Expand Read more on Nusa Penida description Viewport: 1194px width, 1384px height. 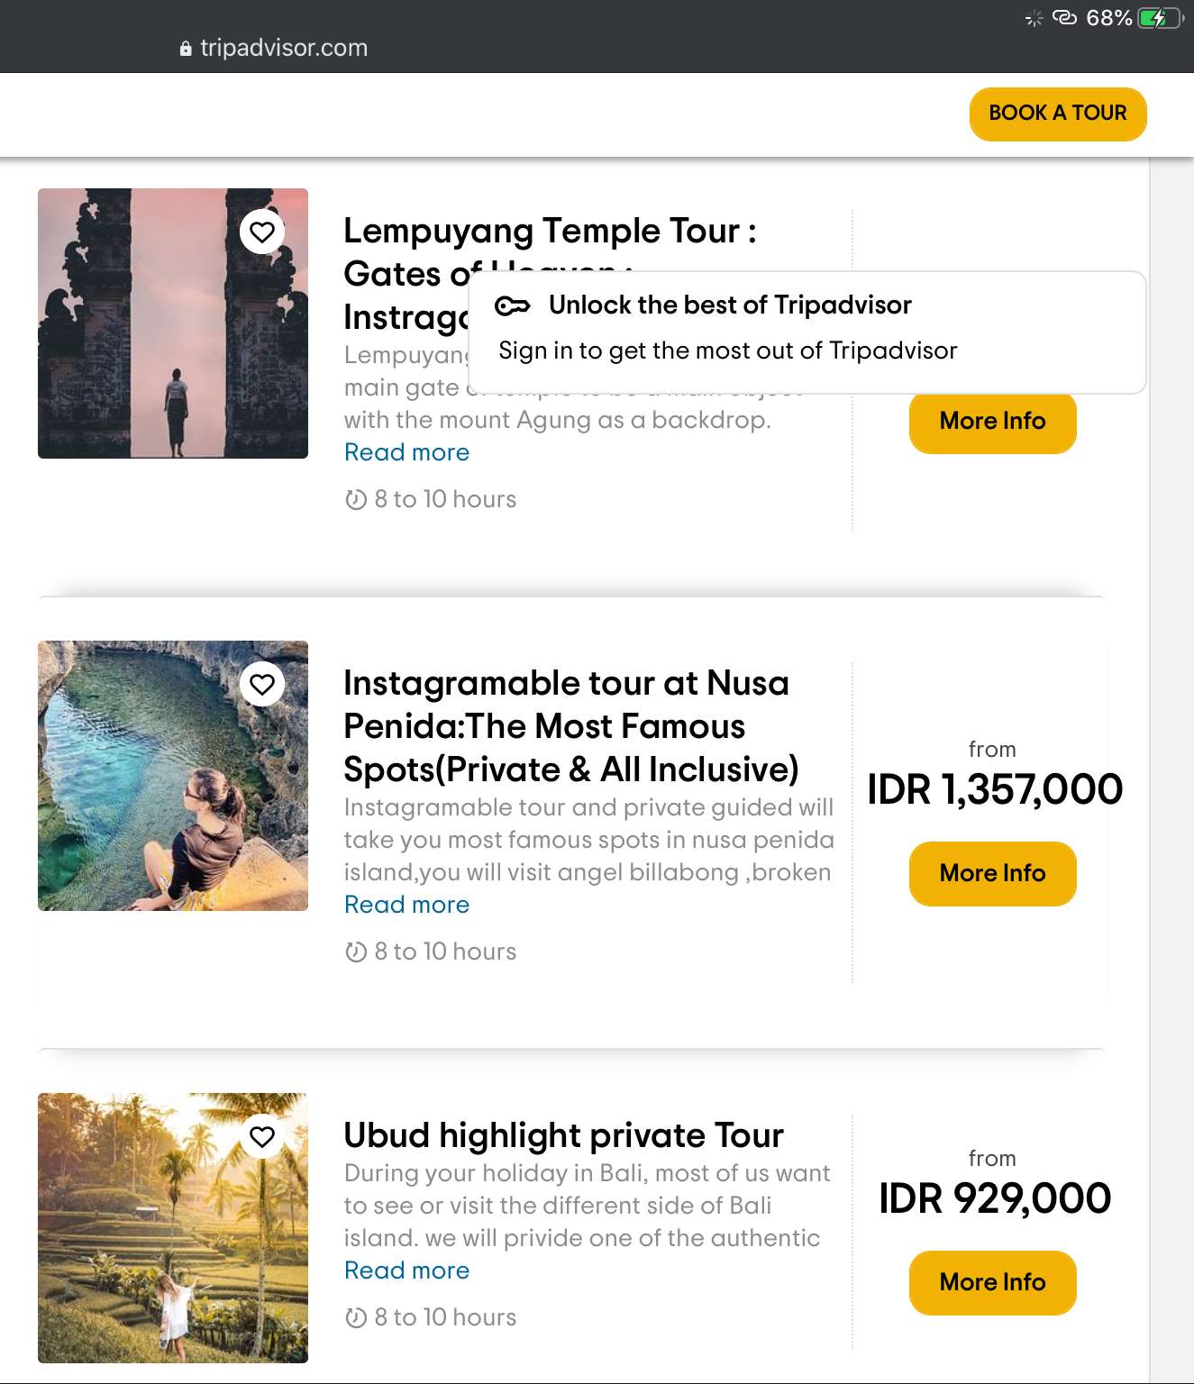406,905
